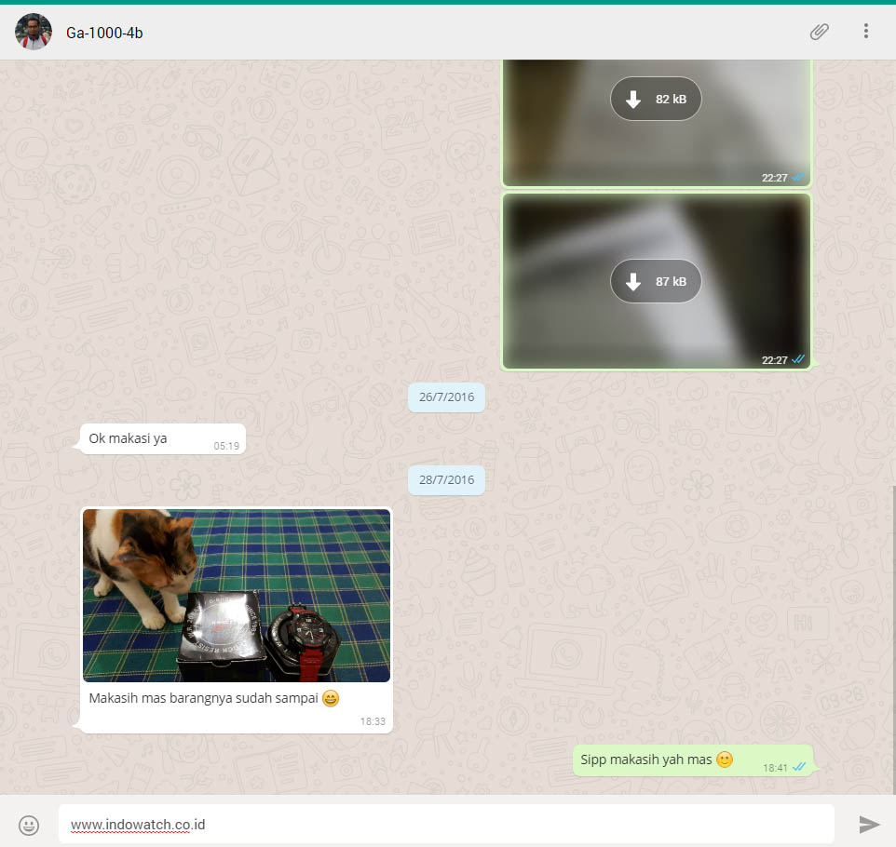Open the paperclip attachment menu
The height and width of the screenshot is (847, 896).
[x=819, y=32]
